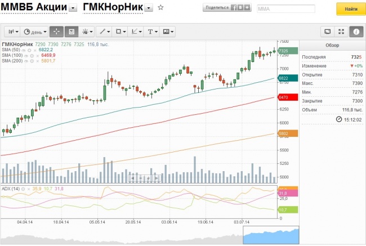Viewport: 366px width, 246px height.
Task: Remove the SMA (200) indicator
Action: point(38,61)
